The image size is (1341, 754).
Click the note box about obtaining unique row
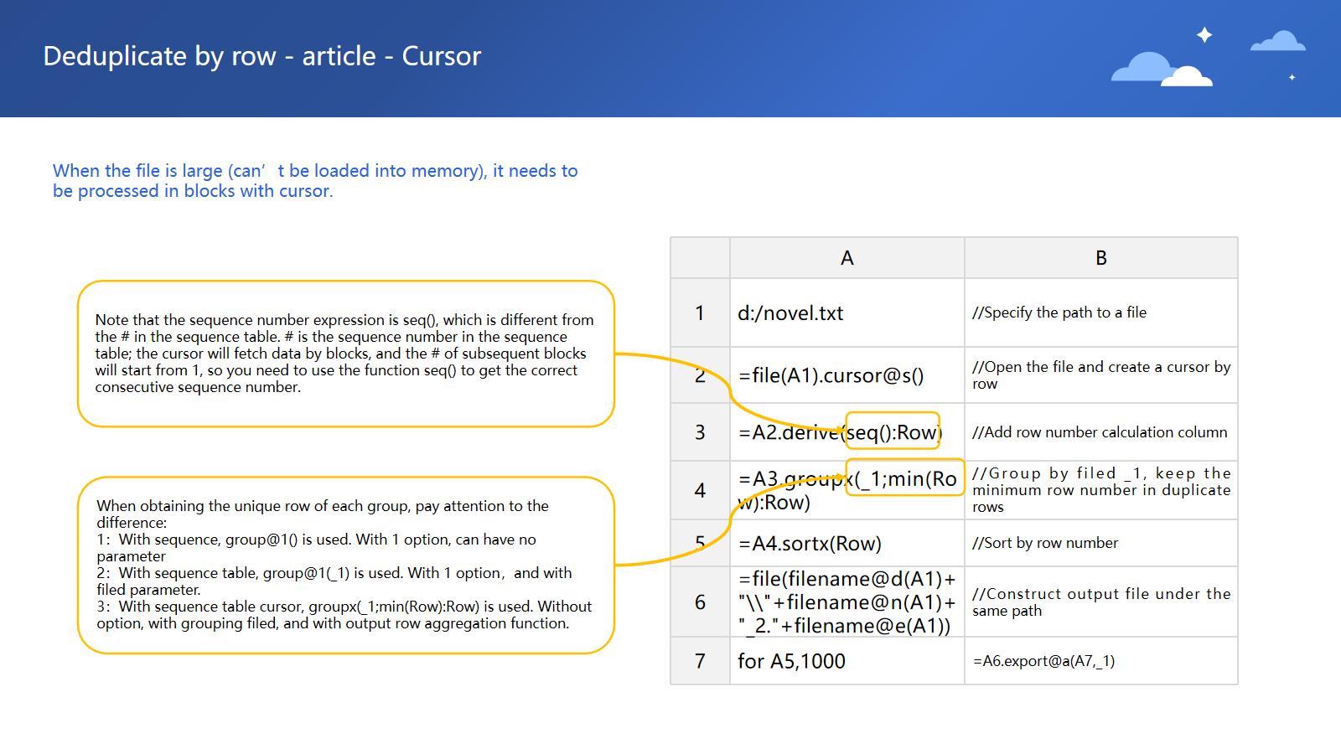coord(345,565)
